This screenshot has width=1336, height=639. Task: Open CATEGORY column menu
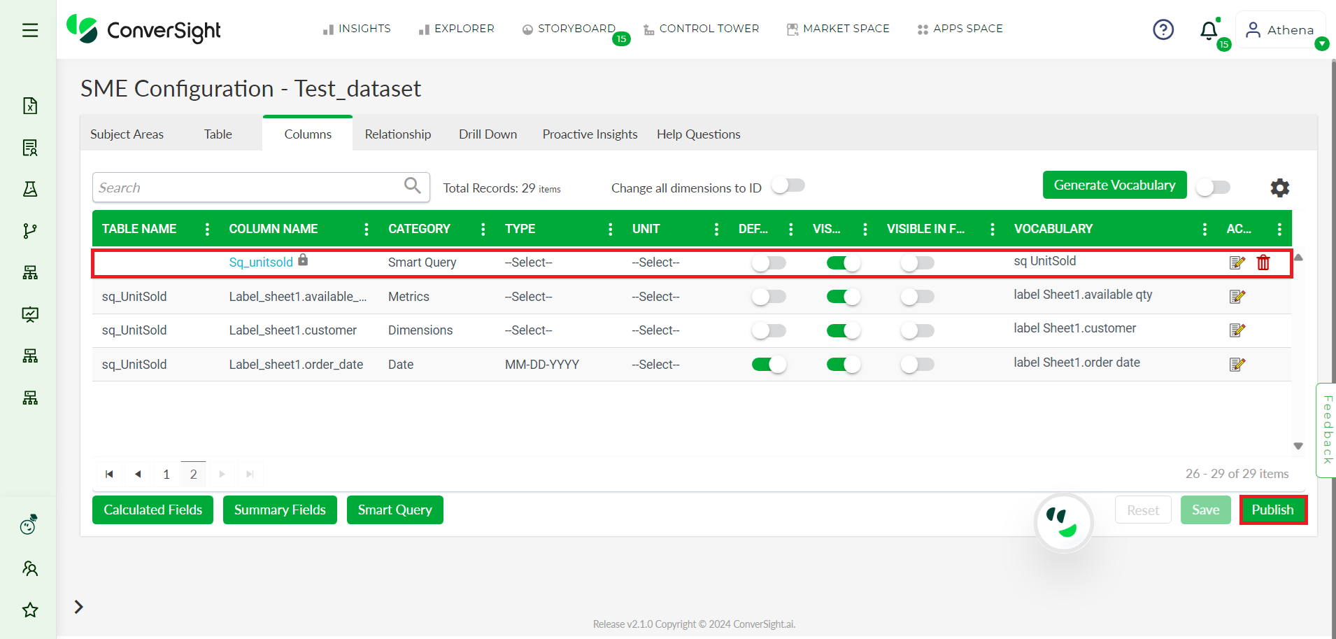click(x=483, y=229)
